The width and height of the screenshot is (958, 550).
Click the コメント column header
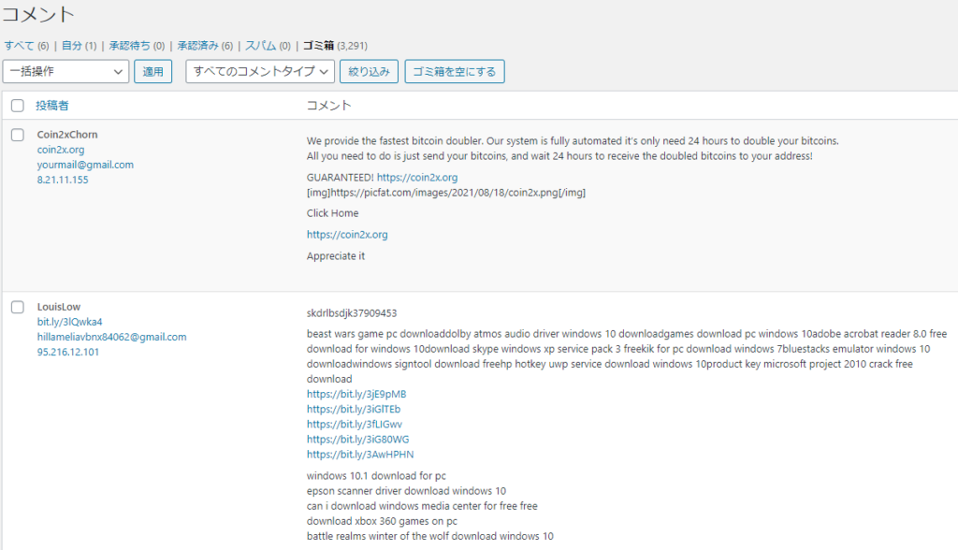328,106
